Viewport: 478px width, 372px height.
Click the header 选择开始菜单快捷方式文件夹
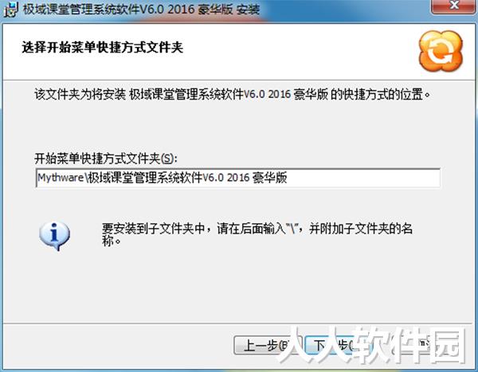tap(103, 48)
